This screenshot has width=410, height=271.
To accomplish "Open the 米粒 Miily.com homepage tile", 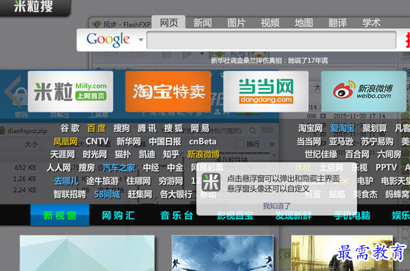I will pyautogui.click(x=71, y=91).
